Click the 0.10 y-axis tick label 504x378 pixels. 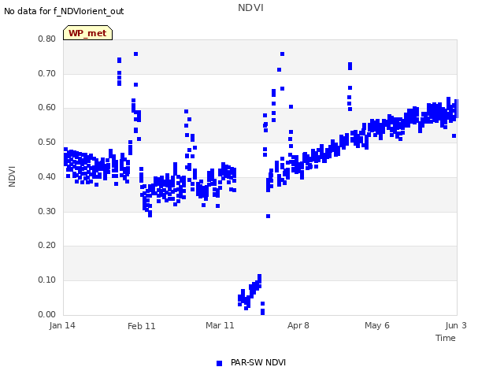point(46,280)
